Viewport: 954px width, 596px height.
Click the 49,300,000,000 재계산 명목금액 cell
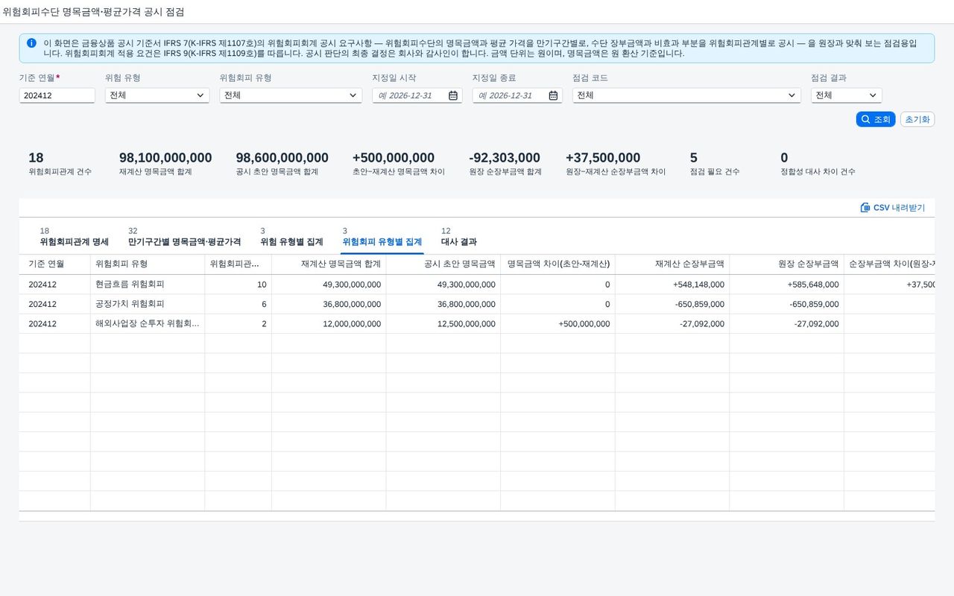click(329, 285)
